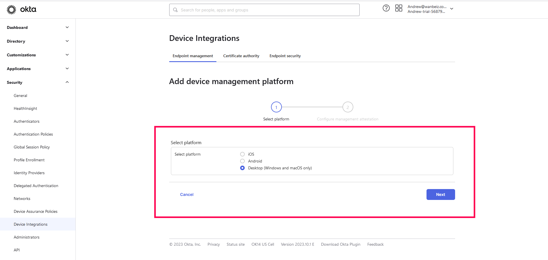Image resolution: width=548 pixels, height=260 pixels.
Task: Click the step progress connector bar
Action: point(312,107)
